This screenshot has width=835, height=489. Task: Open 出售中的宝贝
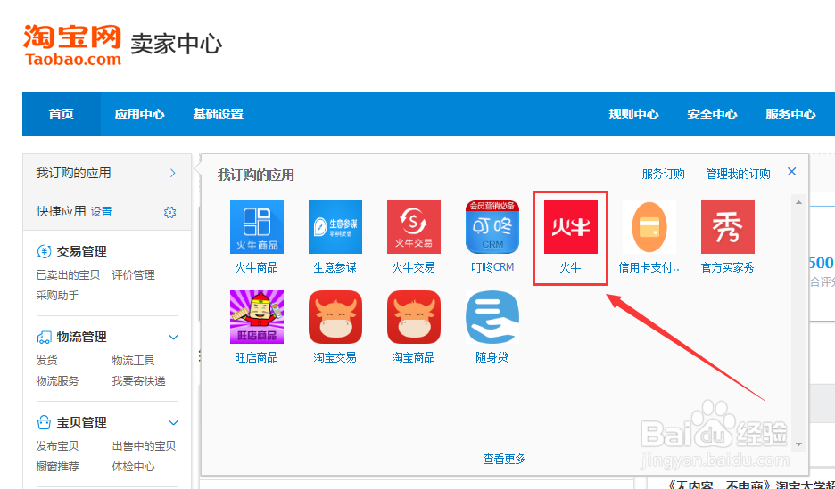pyautogui.click(x=144, y=446)
